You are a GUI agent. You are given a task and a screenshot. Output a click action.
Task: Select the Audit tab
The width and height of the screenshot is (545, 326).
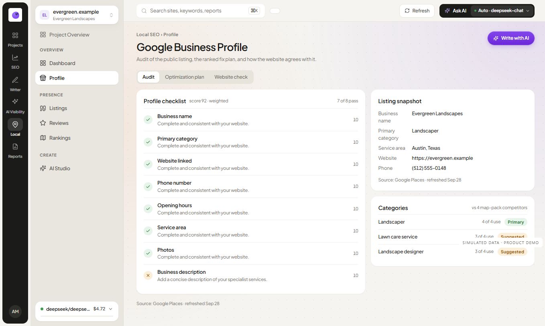point(148,77)
